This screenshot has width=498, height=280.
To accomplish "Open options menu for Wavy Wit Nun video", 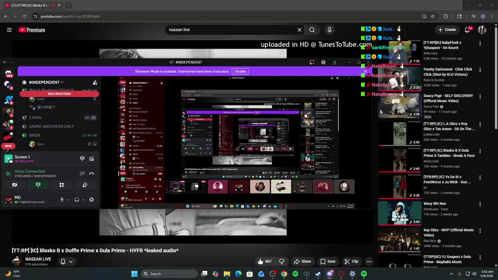I will (480, 204).
